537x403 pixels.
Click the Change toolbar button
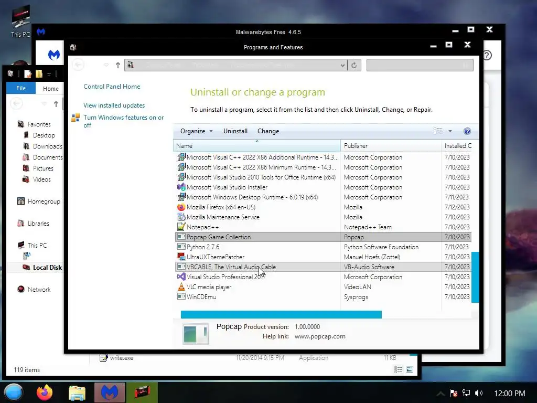click(x=268, y=131)
